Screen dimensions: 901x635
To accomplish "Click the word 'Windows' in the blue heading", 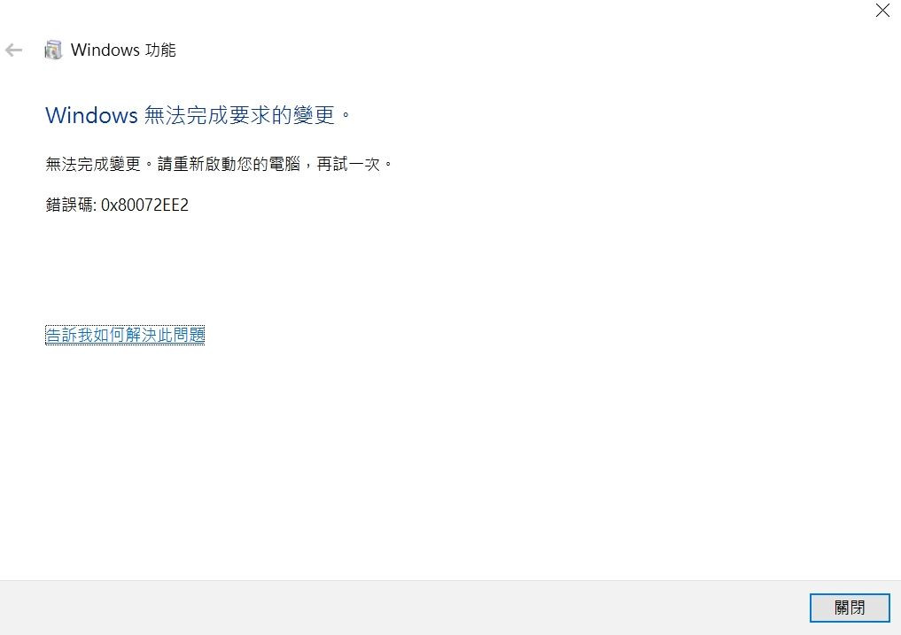I will point(91,115).
